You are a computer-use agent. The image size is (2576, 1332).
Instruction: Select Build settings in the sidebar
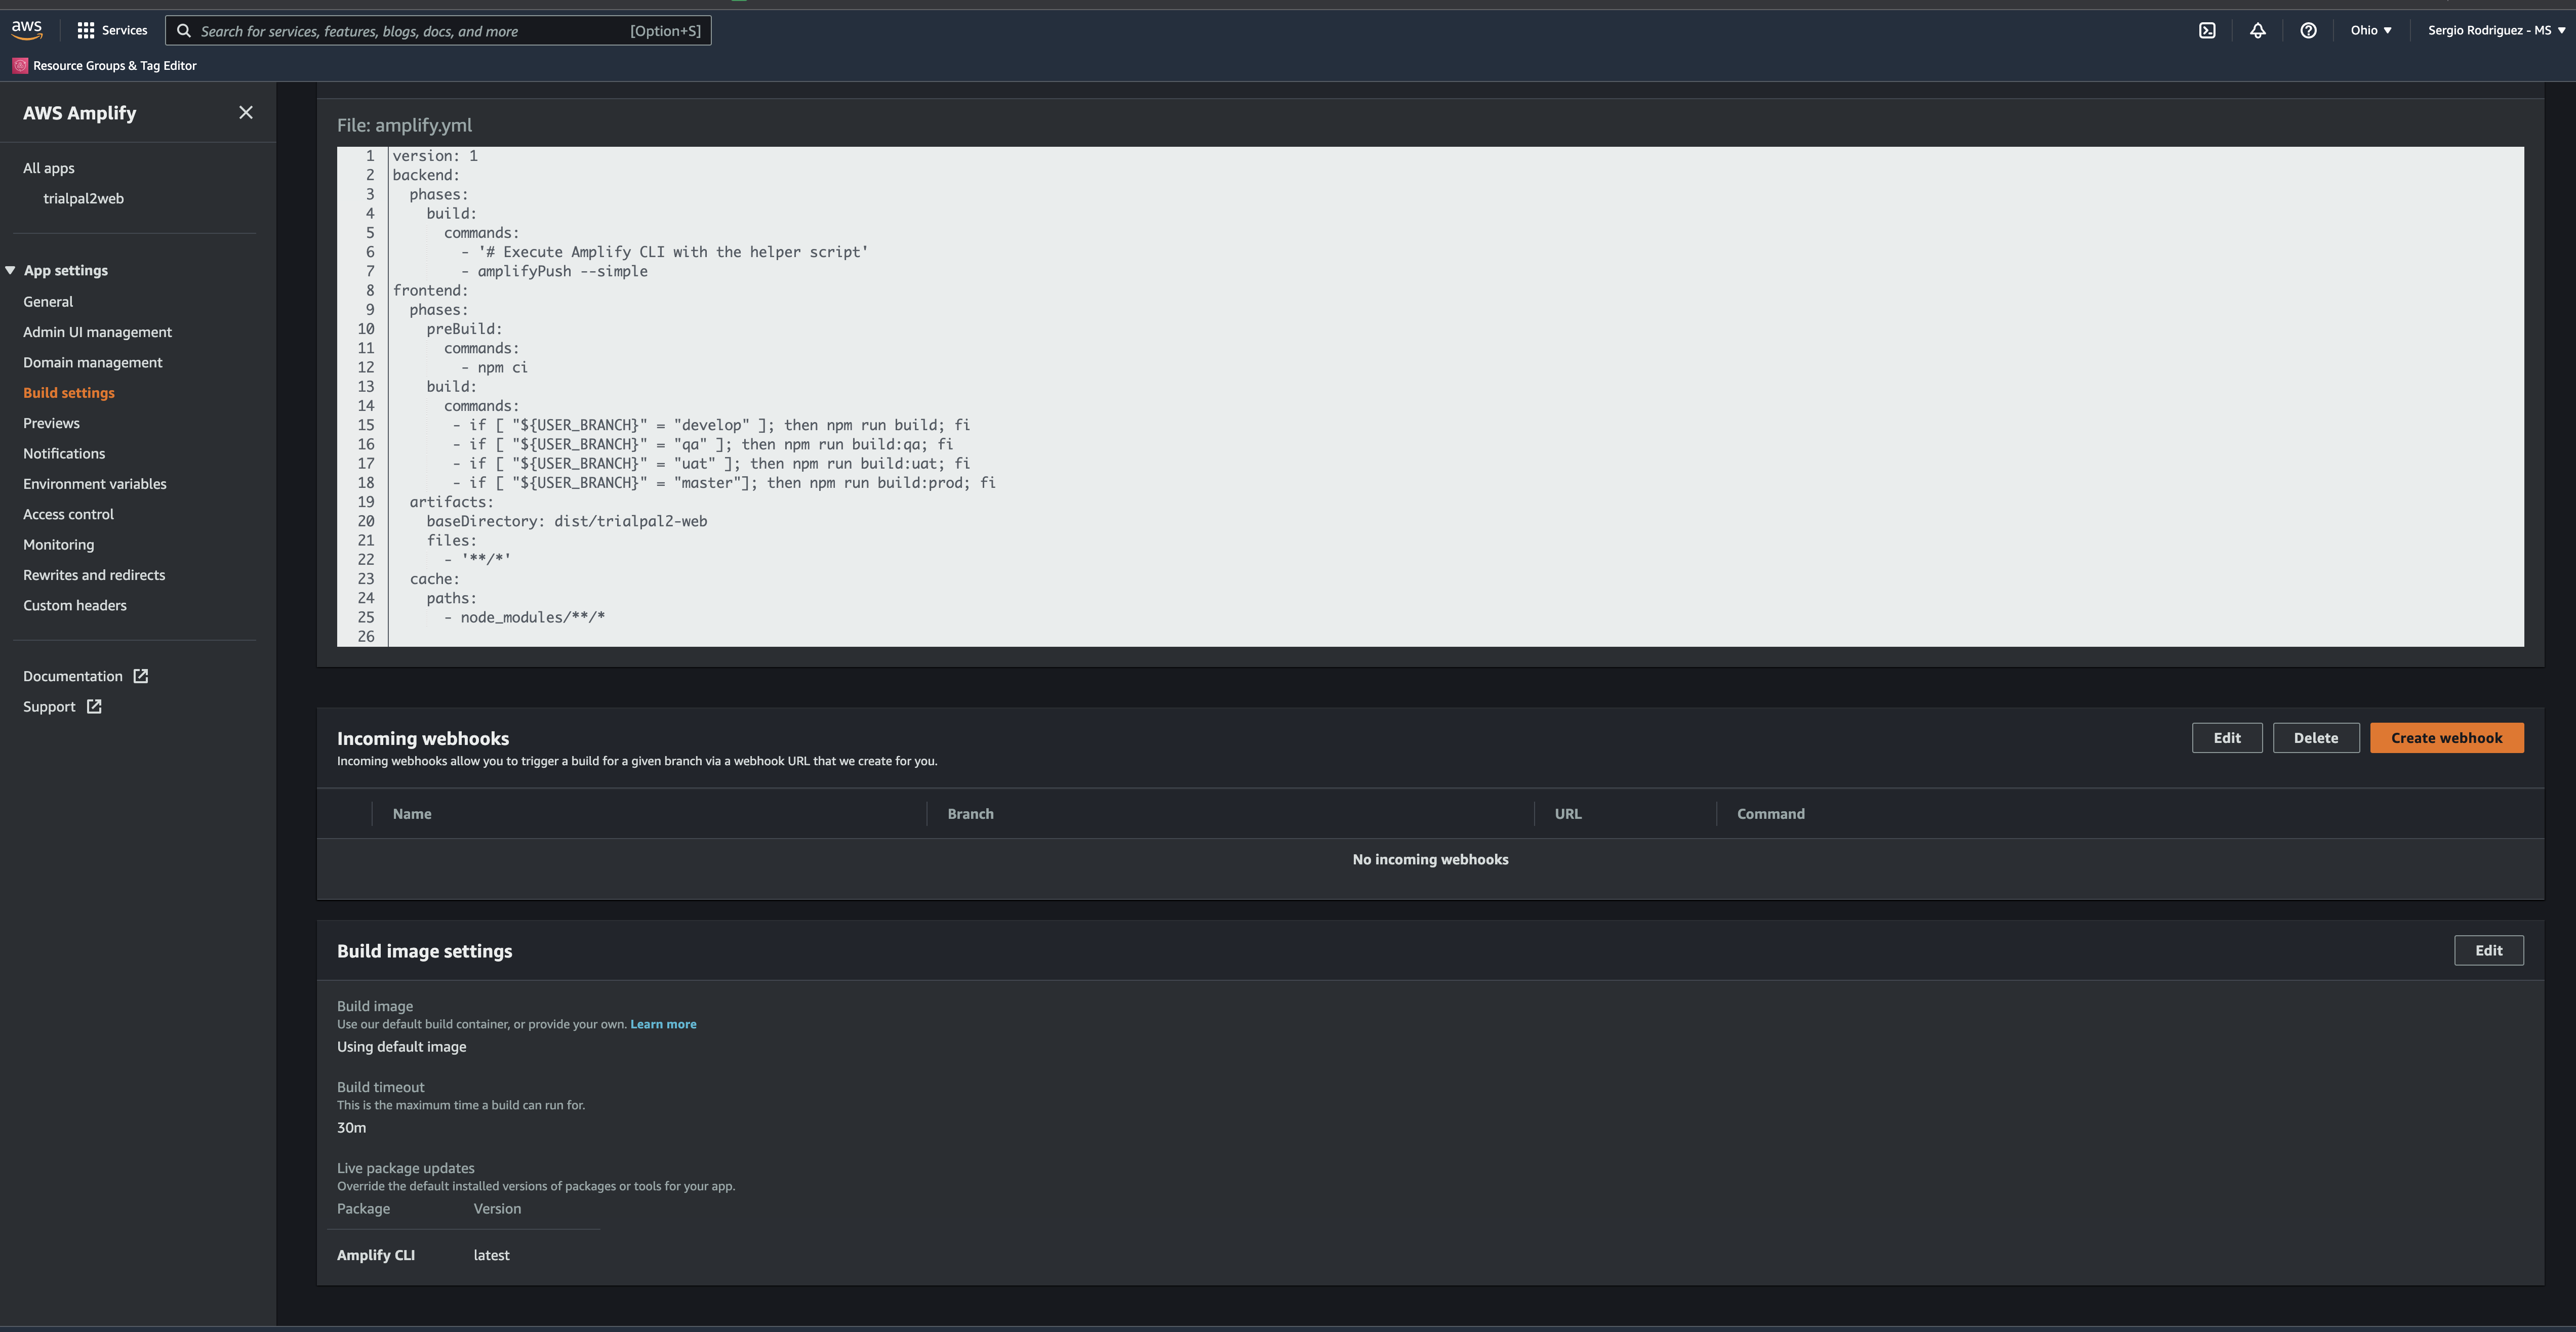[68, 392]
